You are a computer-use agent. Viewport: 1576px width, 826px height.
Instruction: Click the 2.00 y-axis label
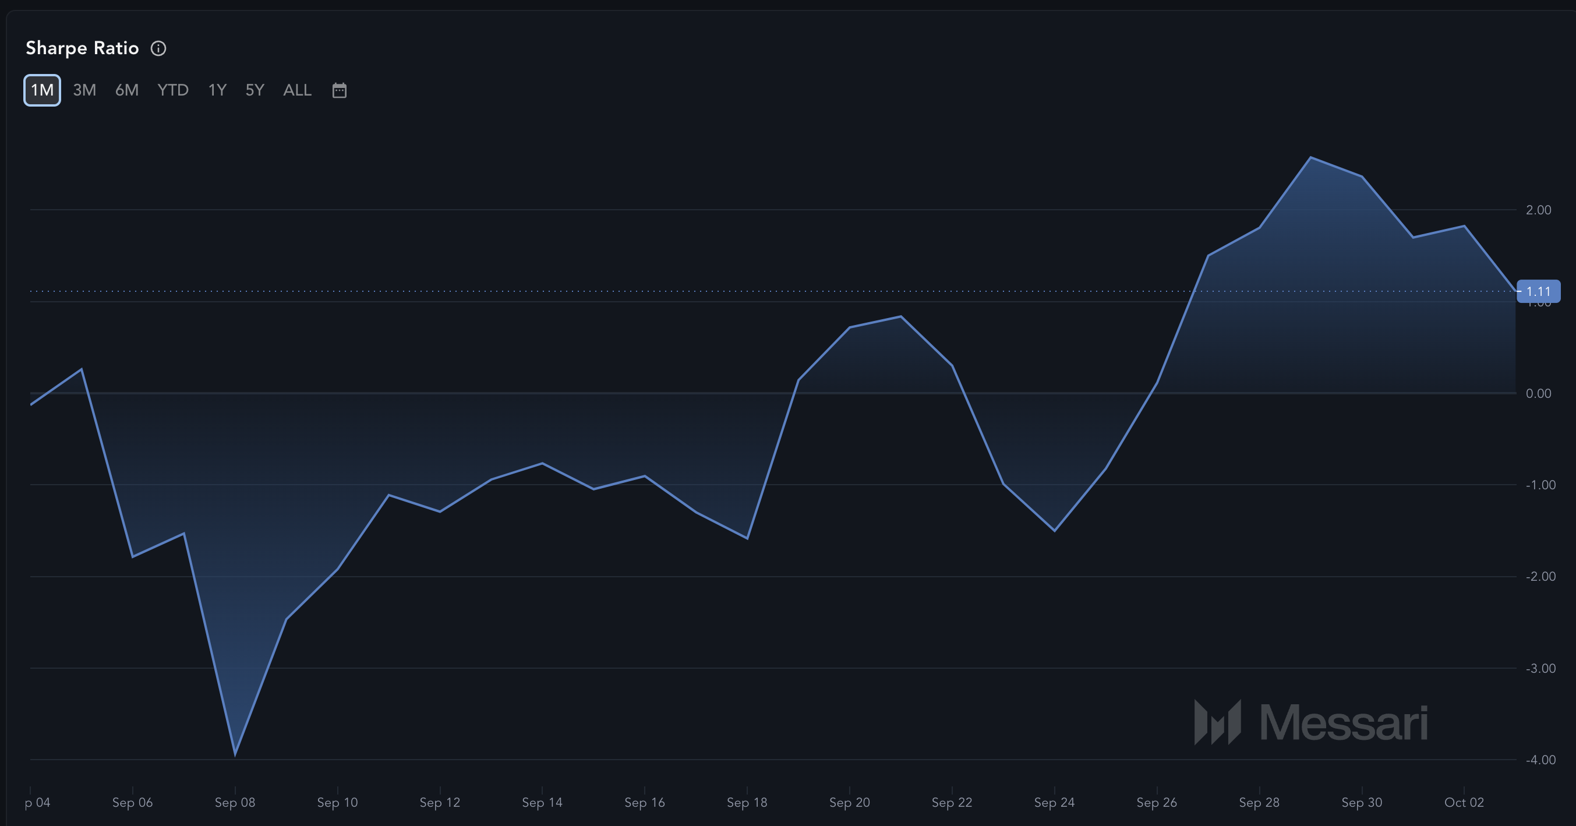(x=1538, y=210)
